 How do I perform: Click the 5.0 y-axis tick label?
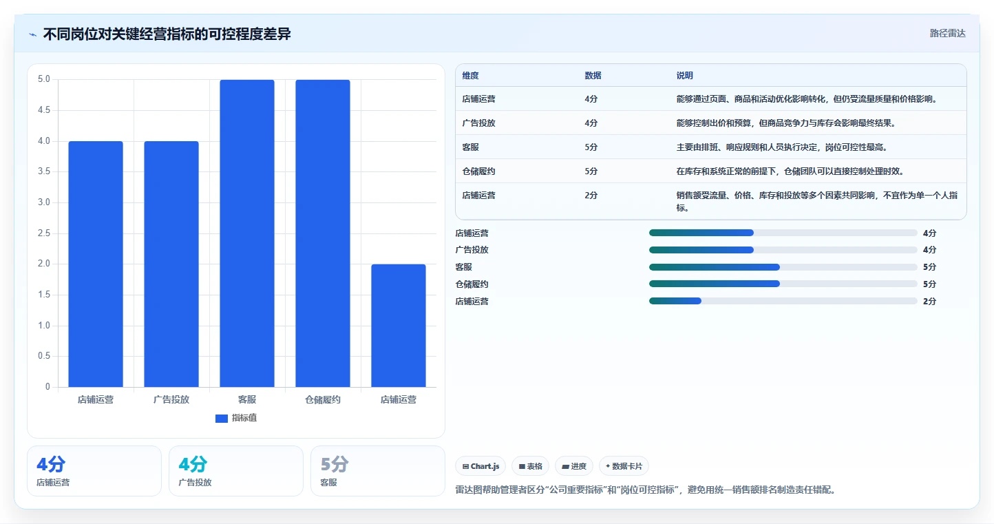click(43, 79)
